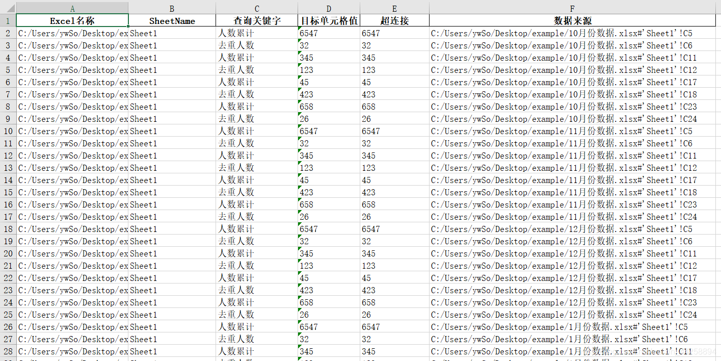Select source cell ending 11月份数据.xlsx#'Sheet1'!C5

click(x=572, y=131)
